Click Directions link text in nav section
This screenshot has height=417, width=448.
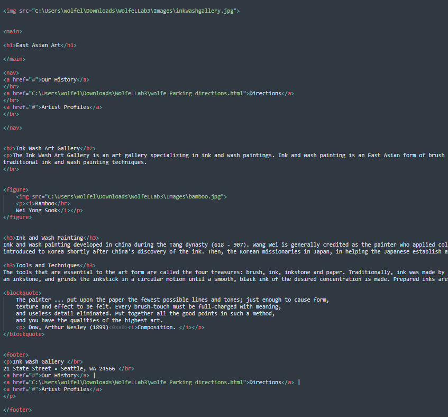[x=265, y=94]
